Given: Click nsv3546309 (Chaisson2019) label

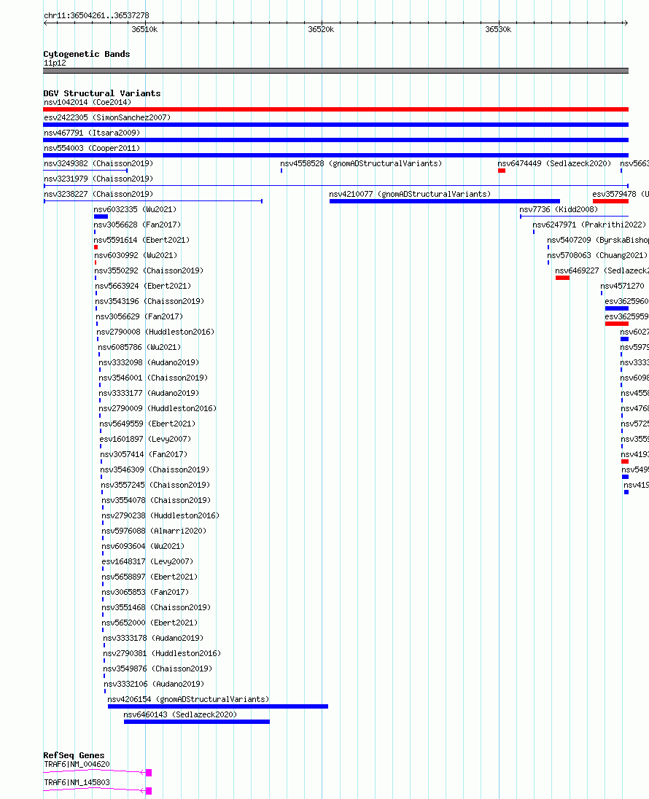Looking at the screenshot, I should point(155,469).
